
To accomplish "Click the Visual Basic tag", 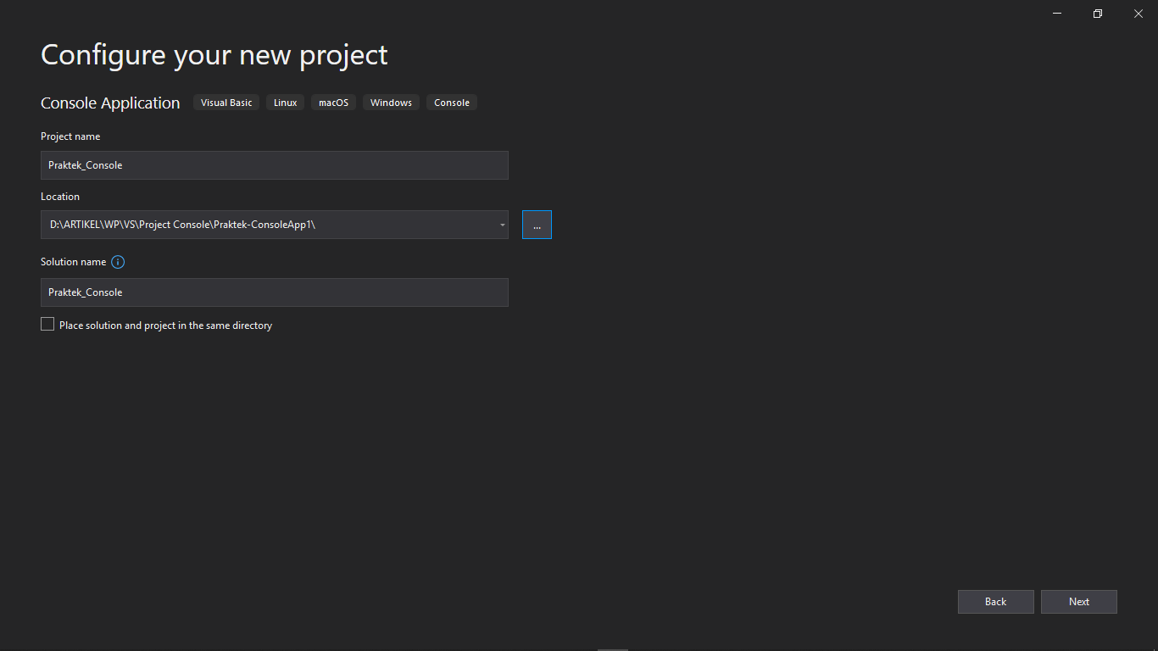I will click(226, 103).
